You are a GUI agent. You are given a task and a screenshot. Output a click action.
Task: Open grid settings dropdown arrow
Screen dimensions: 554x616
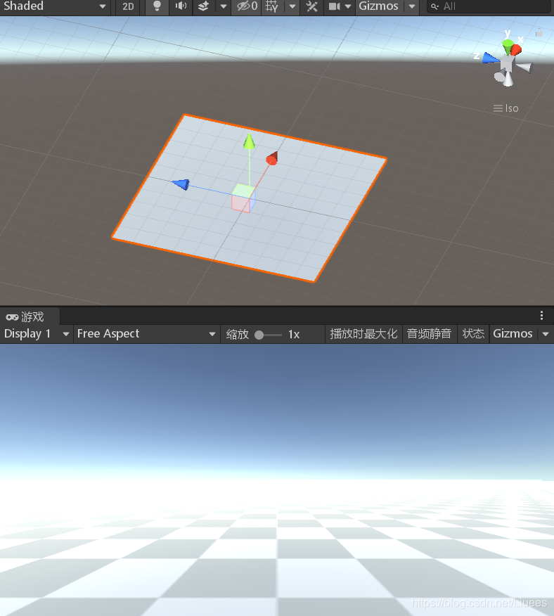point(292,6)
